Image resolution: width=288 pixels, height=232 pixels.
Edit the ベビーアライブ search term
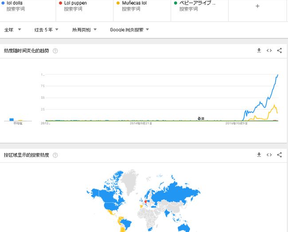[197, 3]
